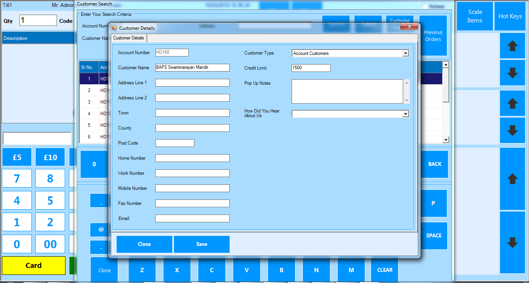
Task: Close the Customer Details form with the Close button
Action: (144, 244)
